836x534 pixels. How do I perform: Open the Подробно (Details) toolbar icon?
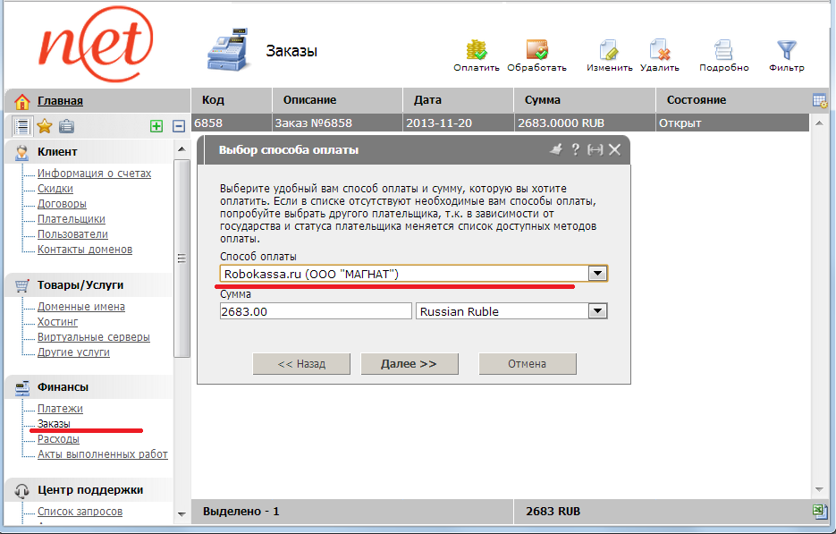(723, 51)
